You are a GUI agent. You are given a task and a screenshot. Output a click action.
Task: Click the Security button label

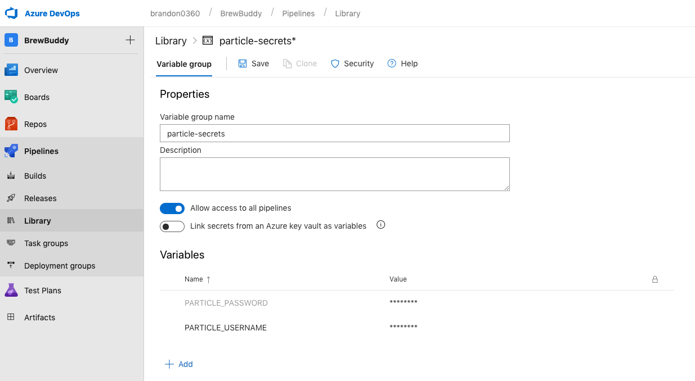(x=359, y=63)
